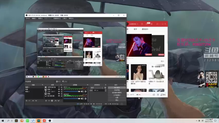Toggle lock on display capture source
219x123 pixels.
pos(61,96)
